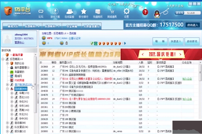202x134 pixels.
Task: Select server row 263868 广东045
Action: [x=118, y=67]
